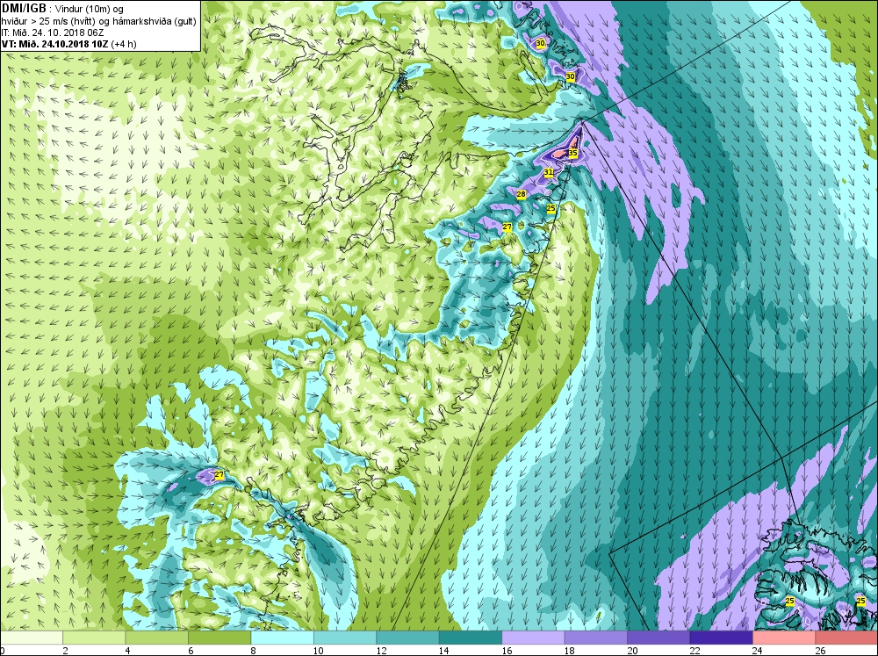Screen dimensions: 878x656
Task: Click the 'VT: Mið. 24.10.2018 10Z (+4 h)' line
Action: pyautogui.click(x=68, y=44)
